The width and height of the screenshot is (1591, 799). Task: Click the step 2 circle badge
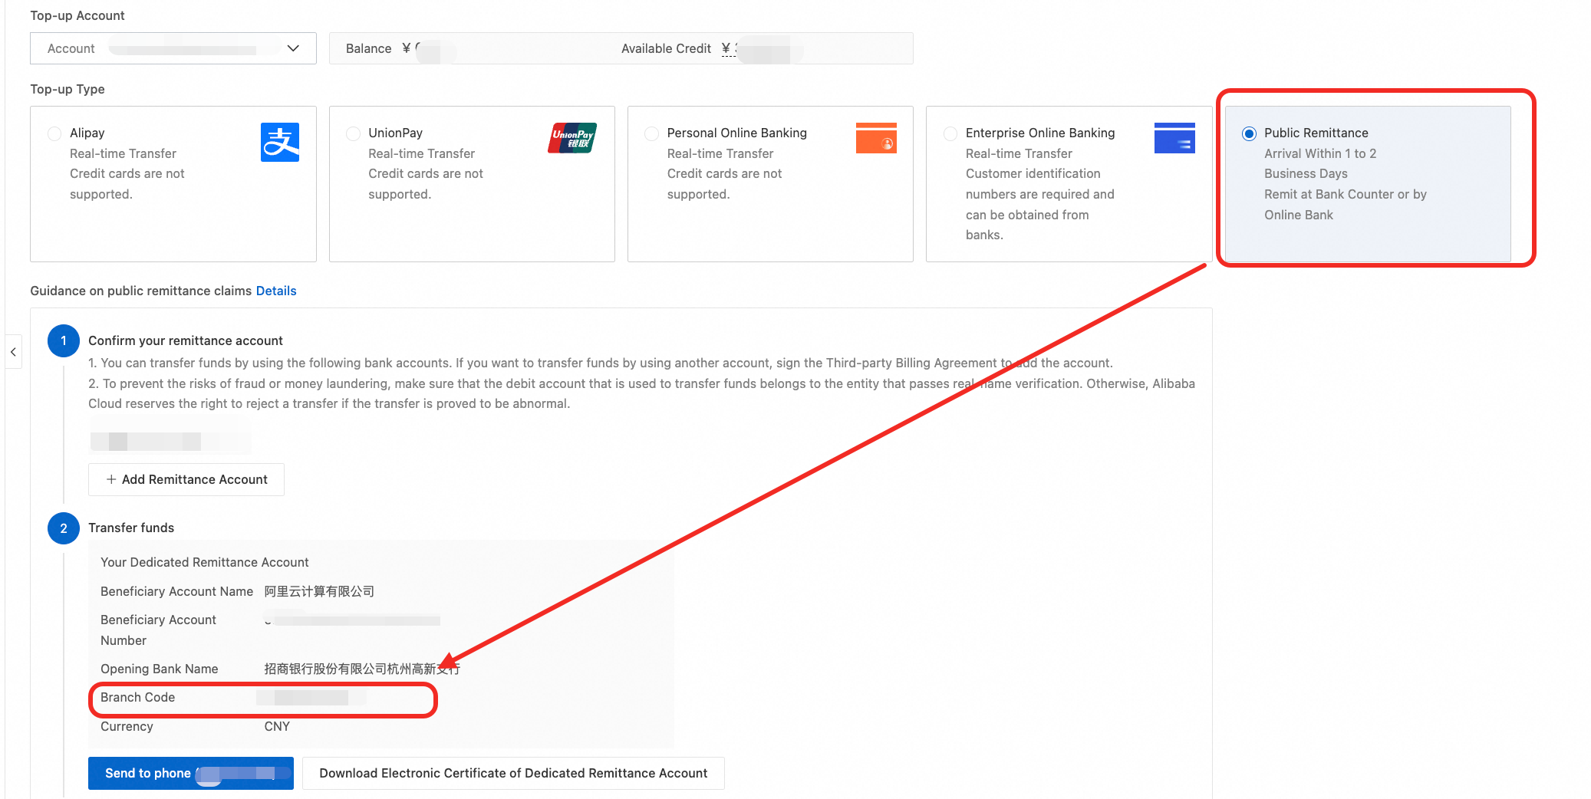coord(64,528)
